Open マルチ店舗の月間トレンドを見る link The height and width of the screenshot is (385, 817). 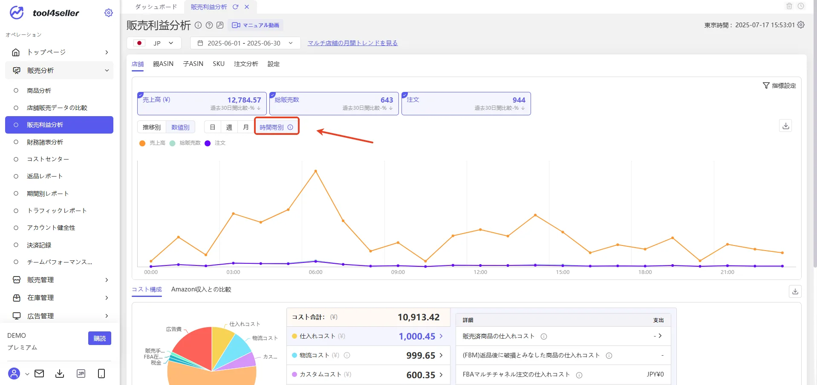pyautogui.click(x=352, y=43)
